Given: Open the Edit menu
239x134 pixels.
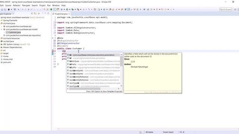Looking at the screenshot, I should [x=1, y=6].
